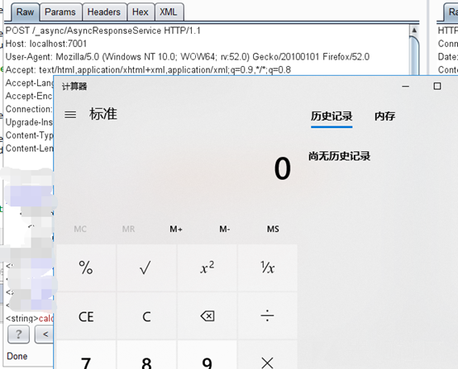Click the divide key

pyautogui.click(x=268, y=316)
